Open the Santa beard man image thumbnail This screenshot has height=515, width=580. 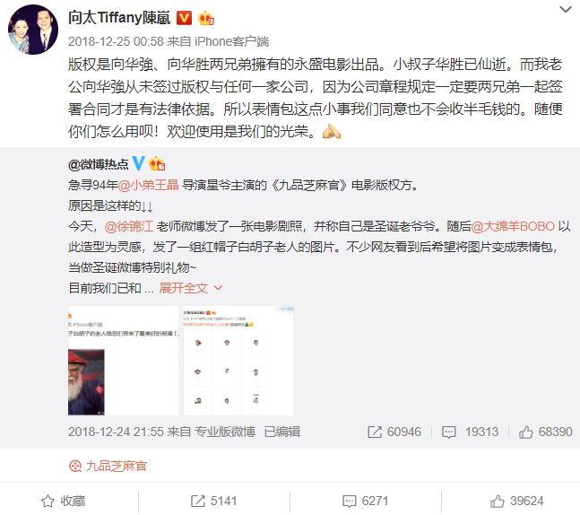pyautogui.click(x=123, y=361)
